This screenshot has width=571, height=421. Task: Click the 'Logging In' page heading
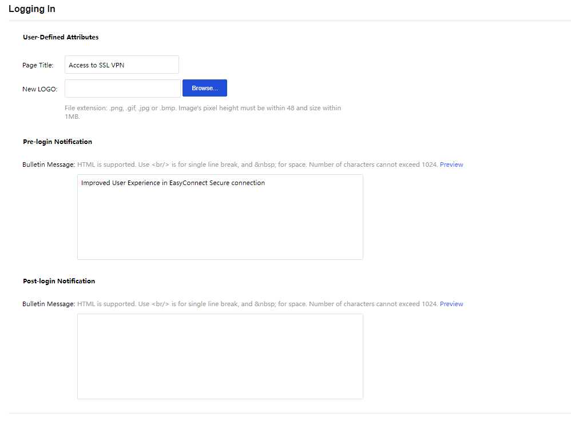[32, 9]
